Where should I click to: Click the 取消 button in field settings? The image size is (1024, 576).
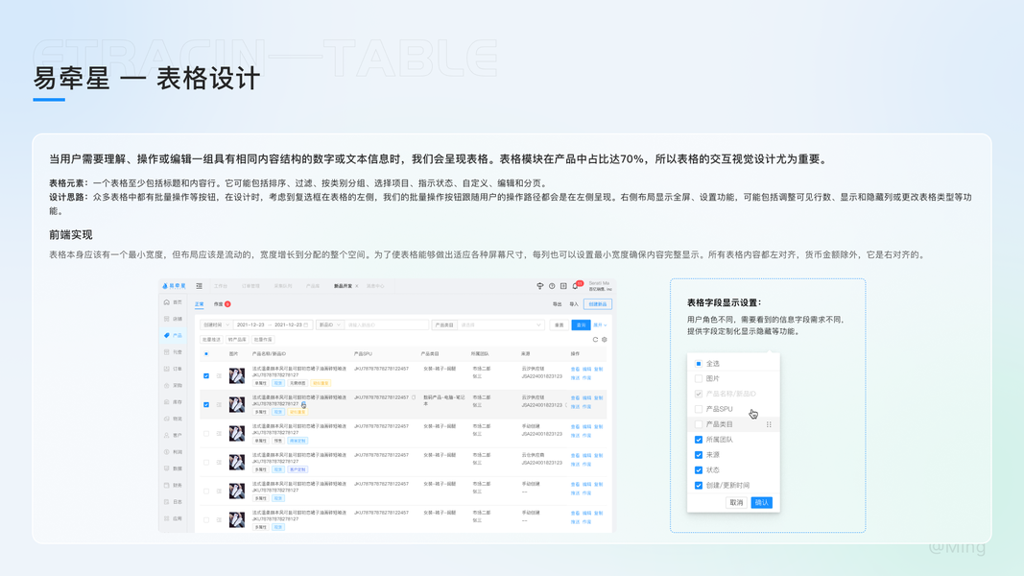coord(737,503)
